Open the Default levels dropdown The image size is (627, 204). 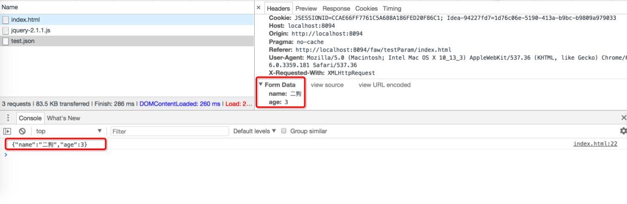coord(254,131)
